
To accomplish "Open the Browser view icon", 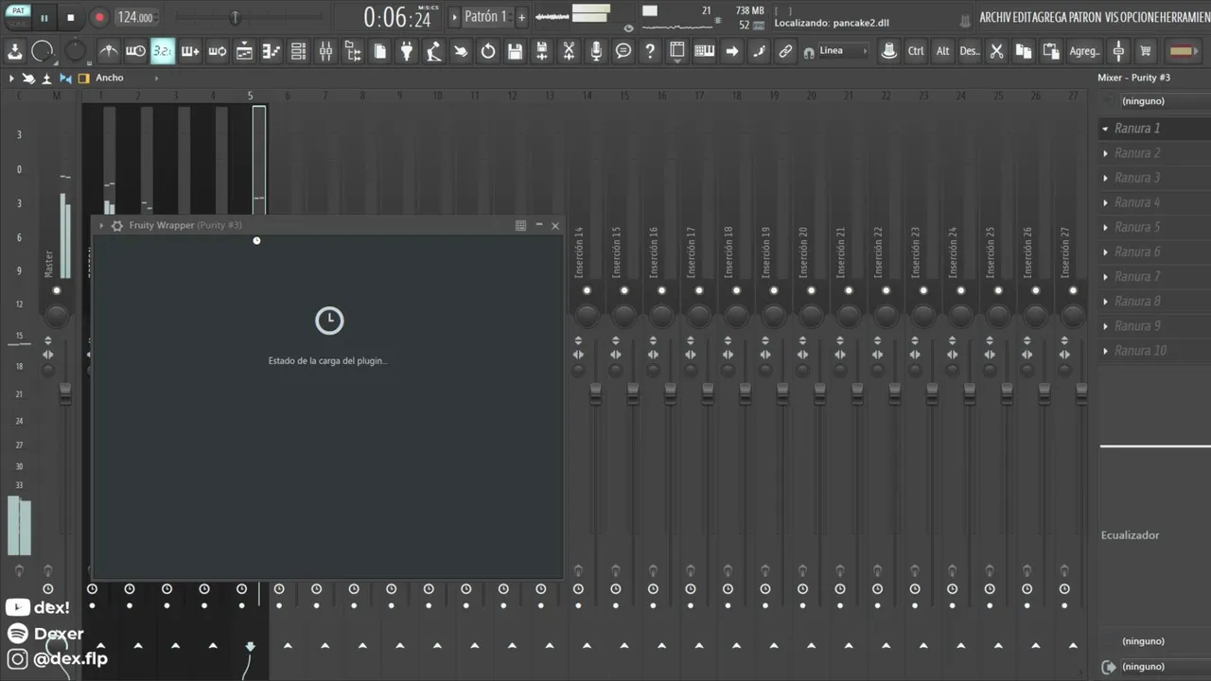I will pyautogui.click(x=352, y=51).
